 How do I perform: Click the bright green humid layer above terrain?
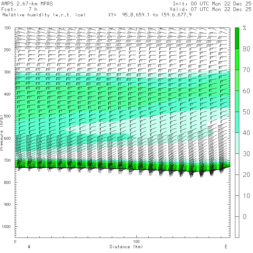123,165
